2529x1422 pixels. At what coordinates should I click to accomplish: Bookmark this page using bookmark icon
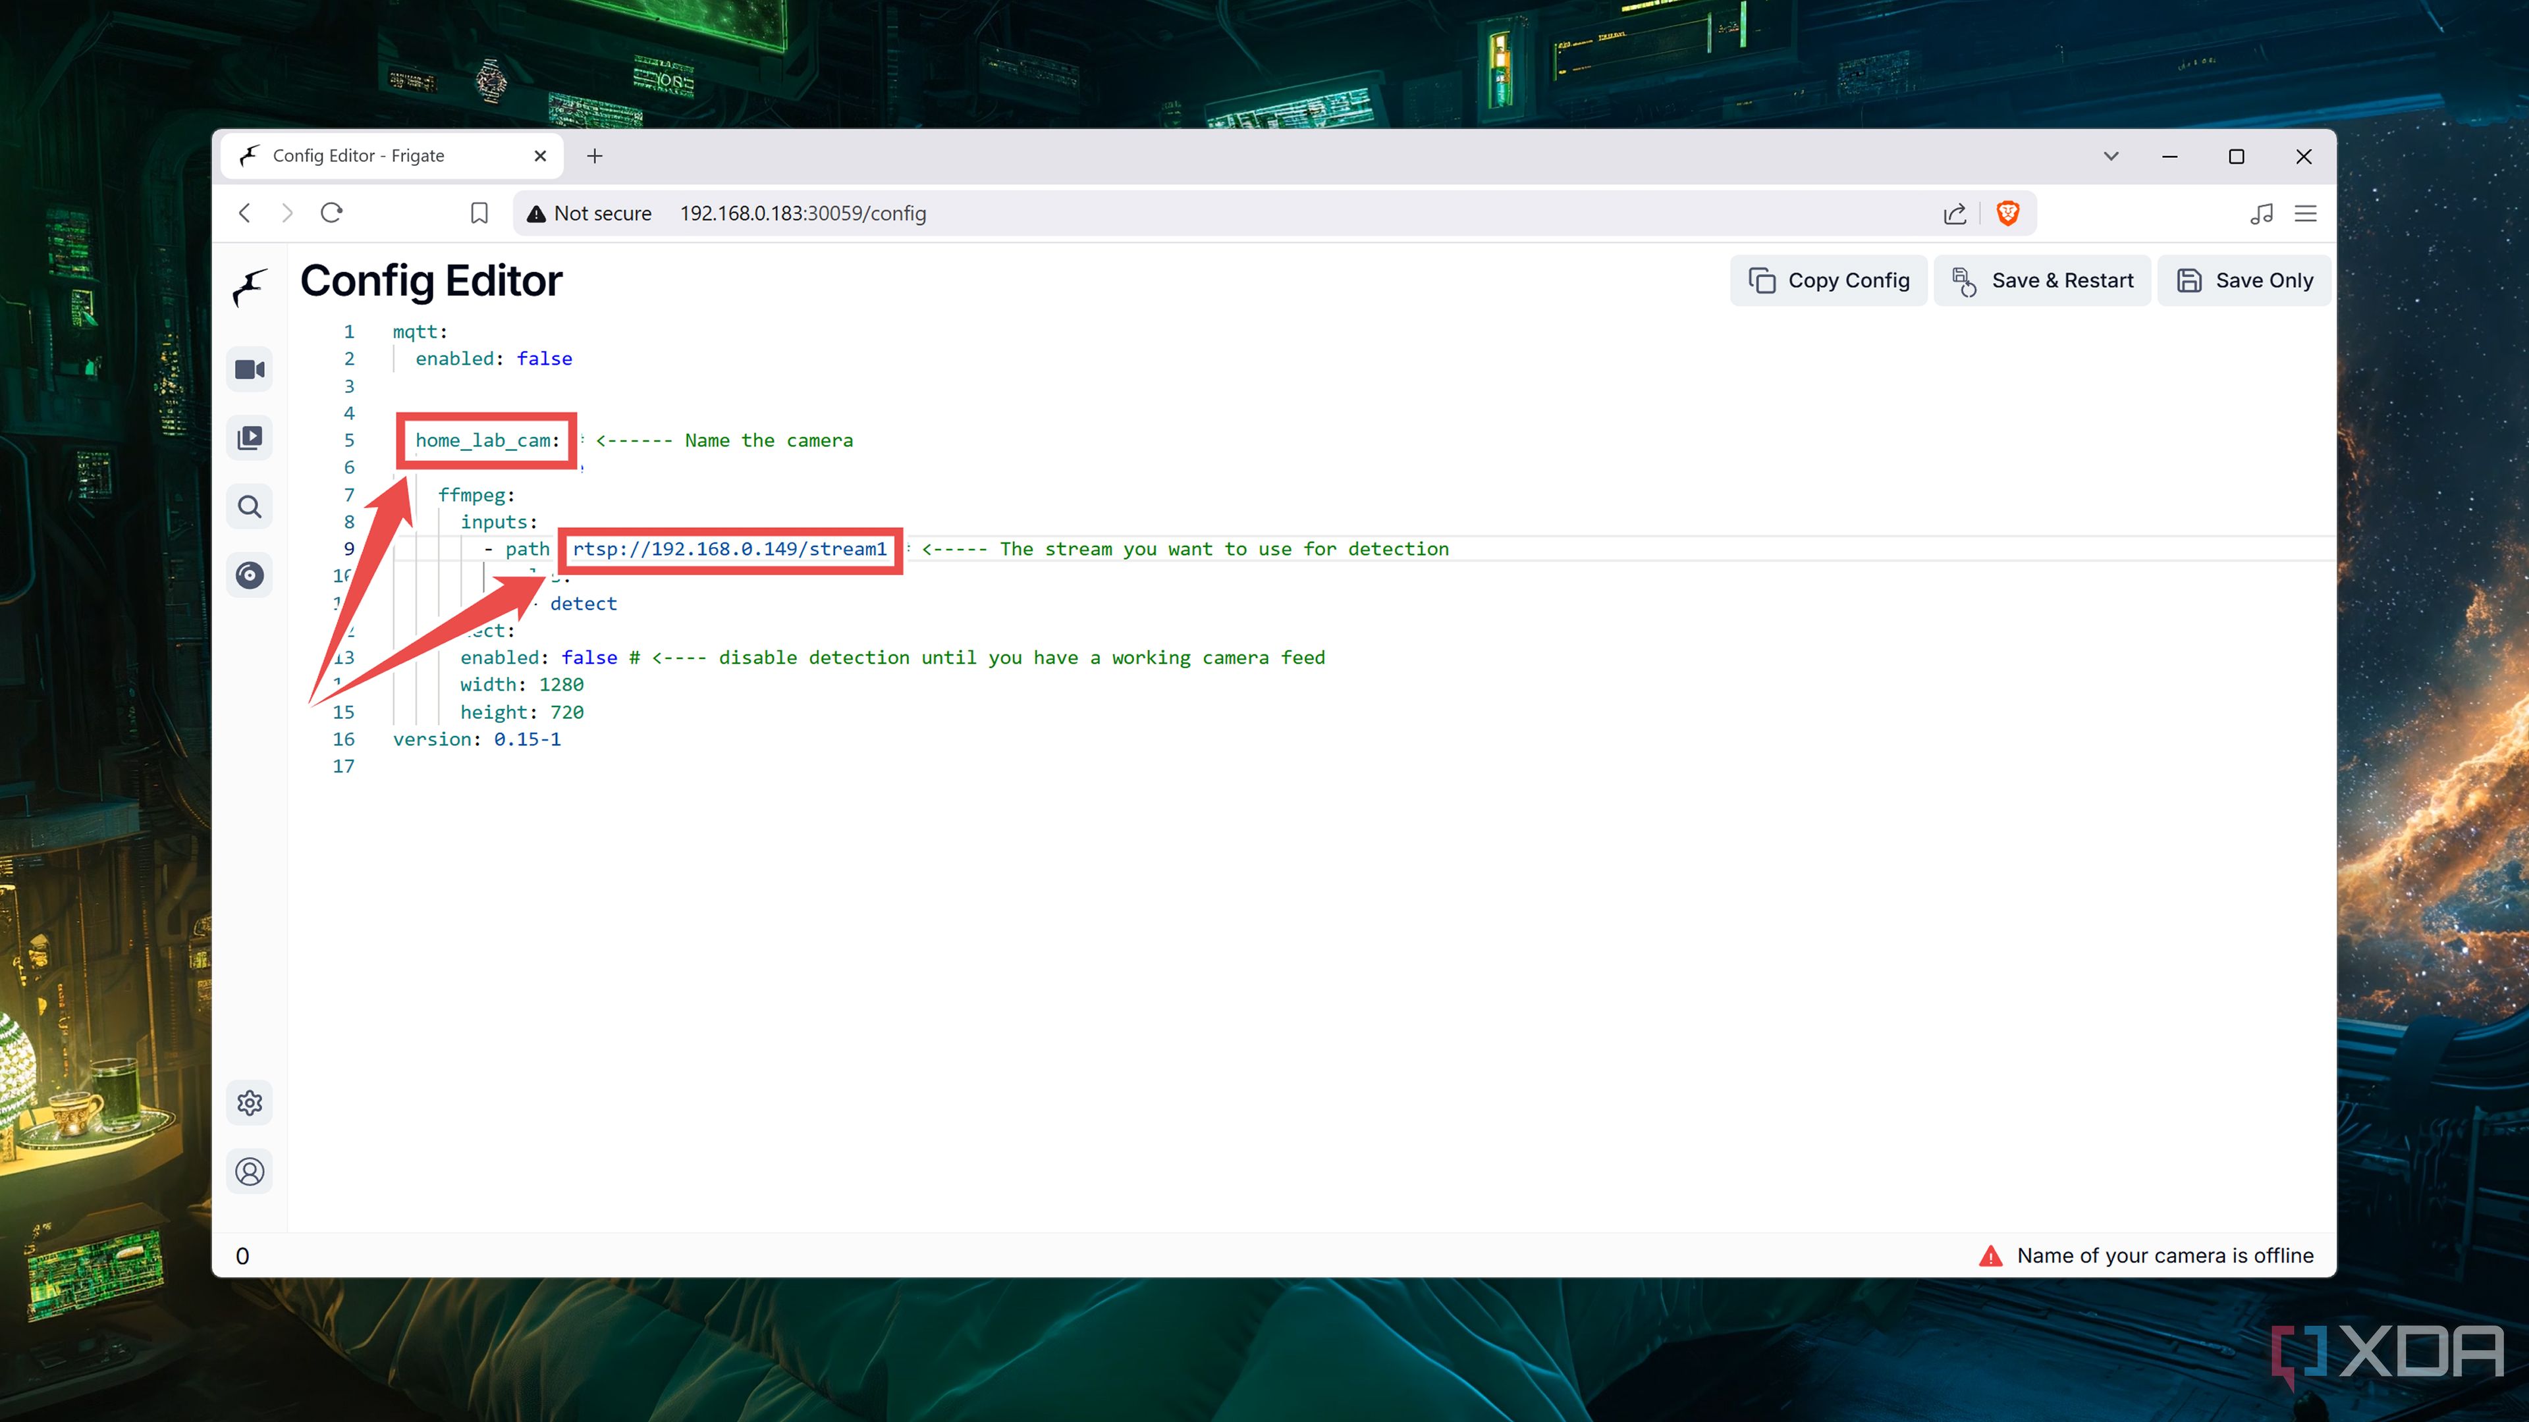click(479, 213)
